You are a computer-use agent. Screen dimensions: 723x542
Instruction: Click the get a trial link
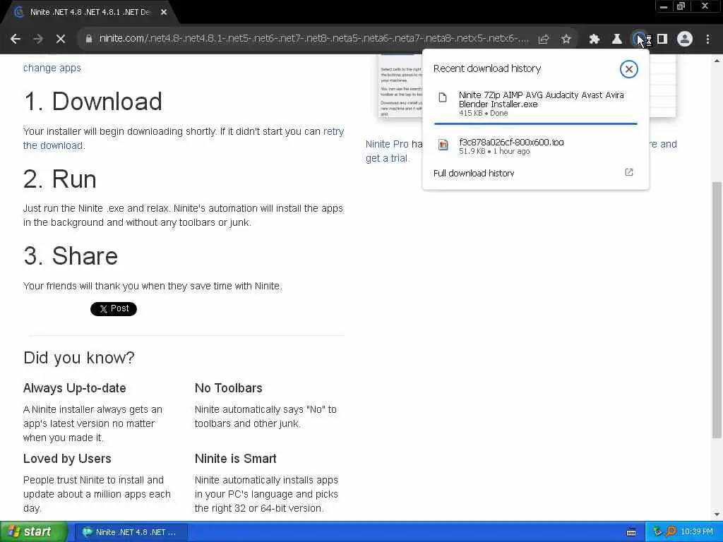click(387, 158)
